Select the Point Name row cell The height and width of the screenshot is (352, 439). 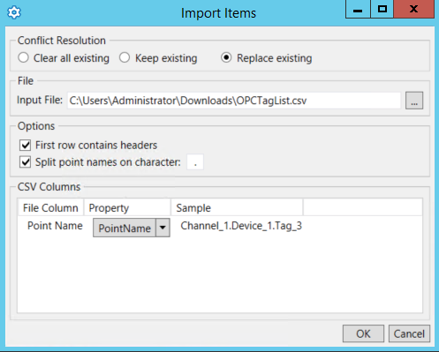point(55,226)
